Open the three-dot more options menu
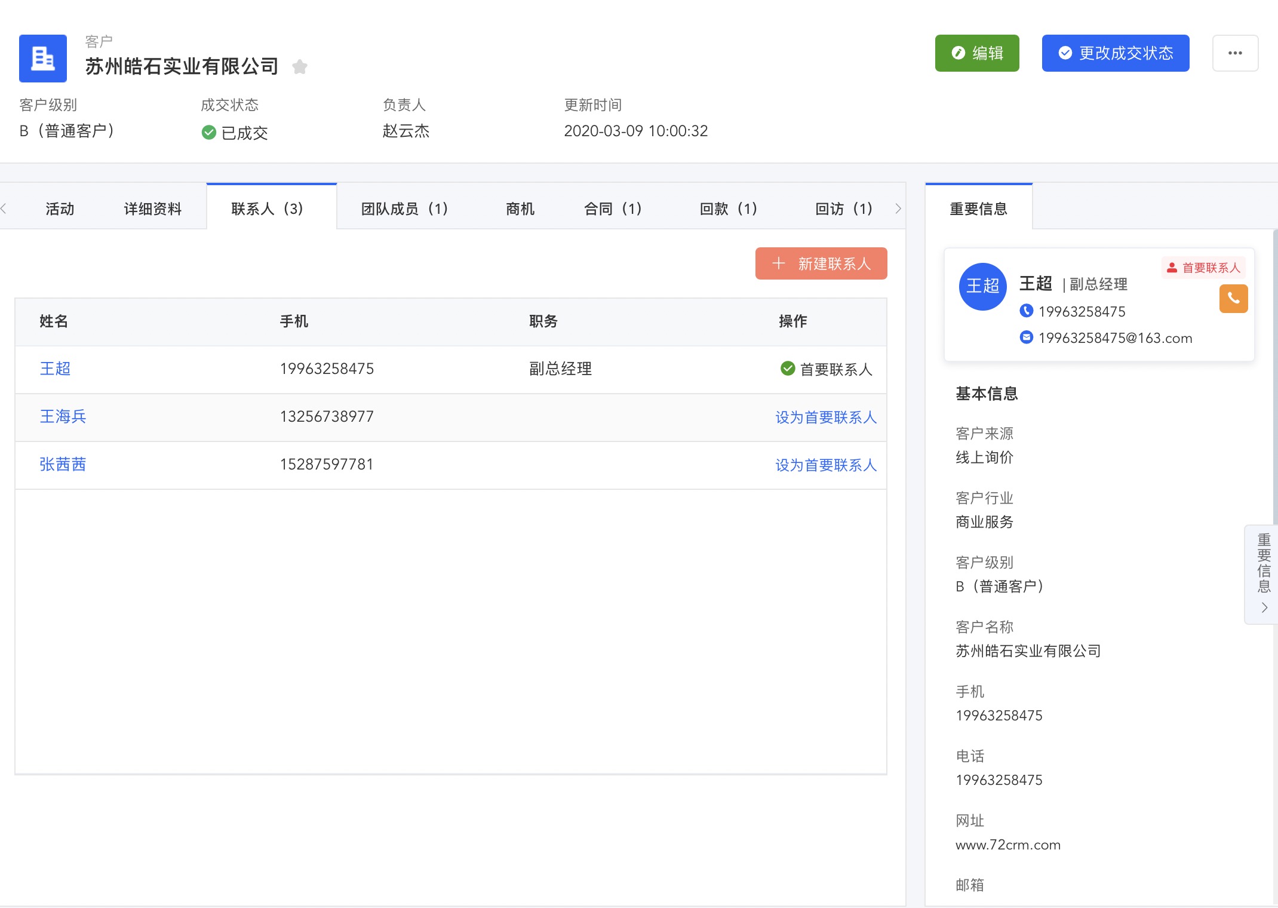This screenshot has height=908, width=1278. click(x=1235, y=53)
